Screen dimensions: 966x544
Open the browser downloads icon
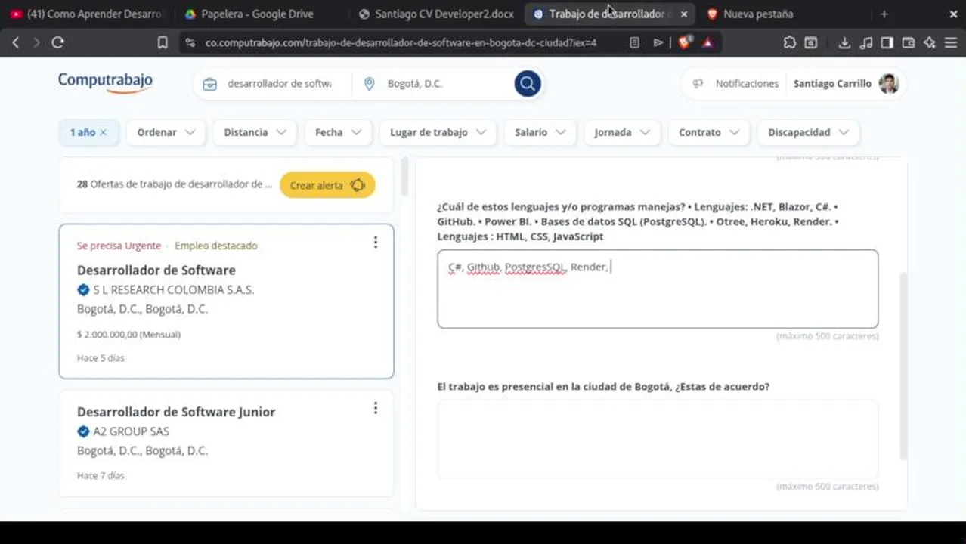(845, 43)
